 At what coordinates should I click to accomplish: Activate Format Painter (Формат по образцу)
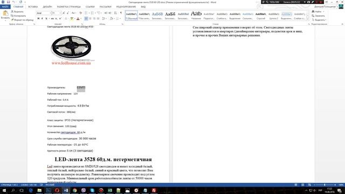(22, 20)
